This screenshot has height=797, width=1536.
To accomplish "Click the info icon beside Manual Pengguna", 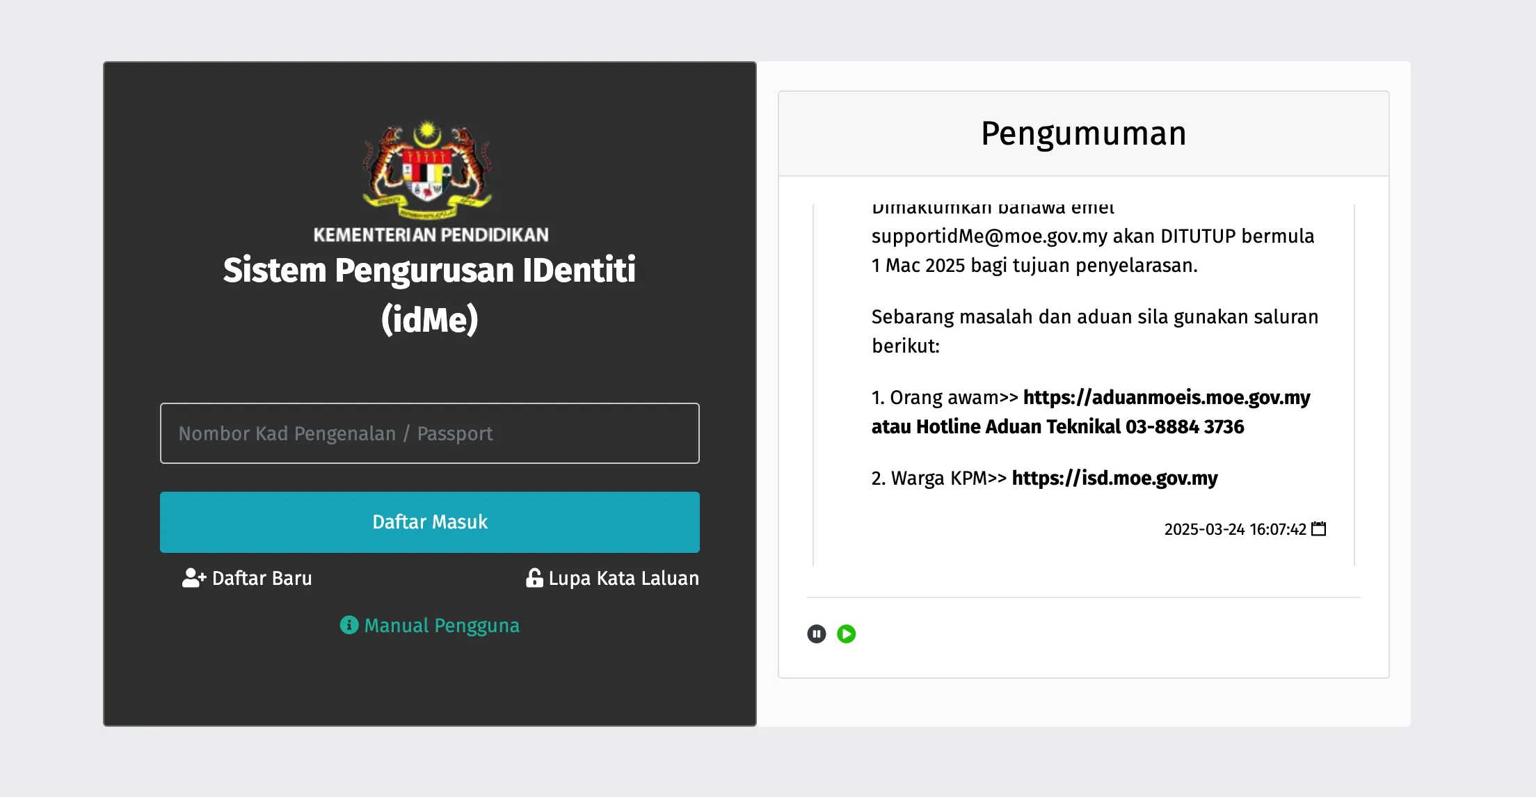I will [349, 625].
